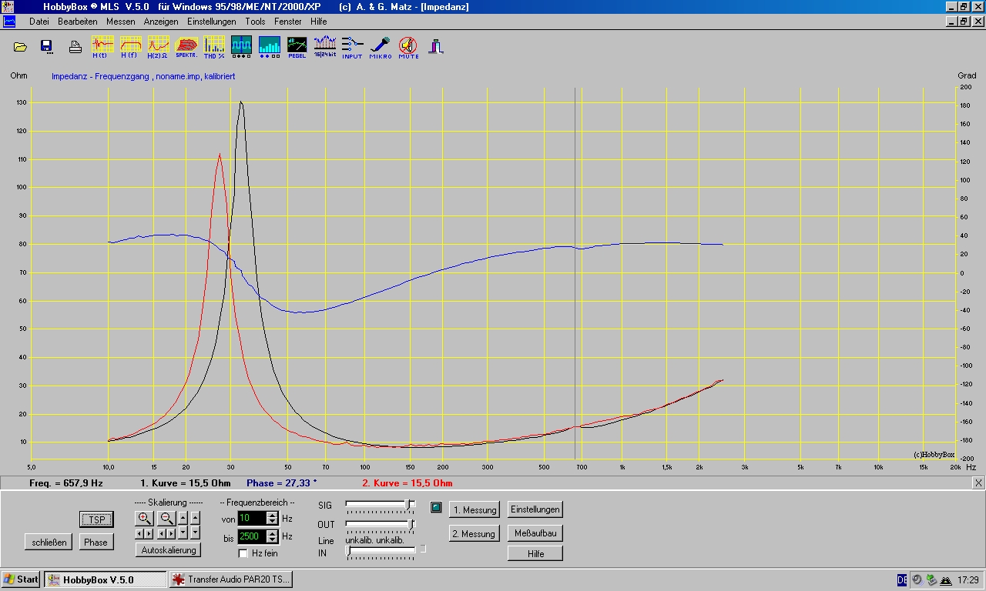Enable the Hz fein checkbox
The width and height of the screenshot is (986, 591).
[x=243, y=553]
